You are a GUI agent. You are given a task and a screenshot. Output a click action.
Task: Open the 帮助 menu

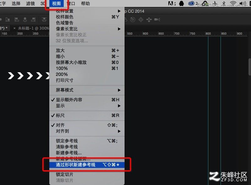click(85, 3)
